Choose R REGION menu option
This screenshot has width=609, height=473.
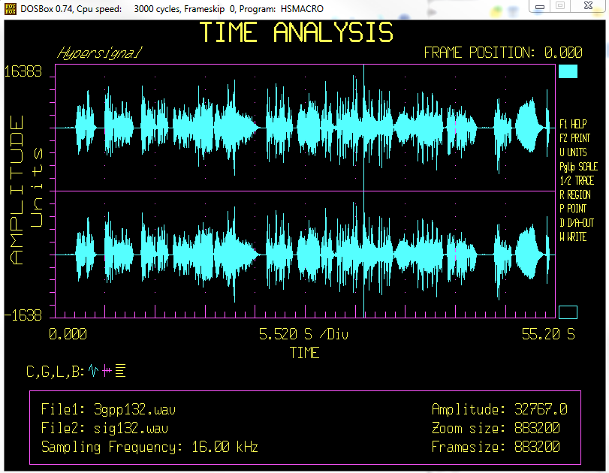click(575, 194)
